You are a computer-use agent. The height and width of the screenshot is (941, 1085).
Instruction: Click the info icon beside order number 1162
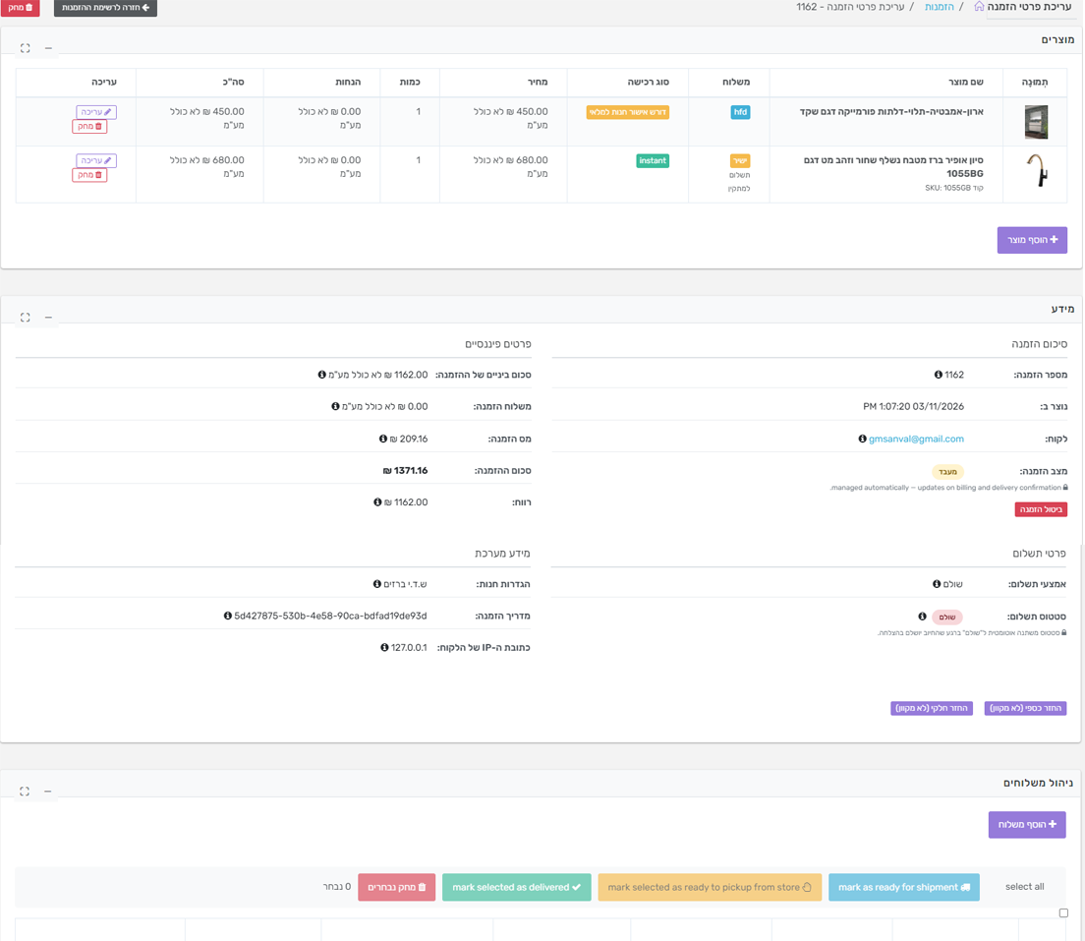939,375
